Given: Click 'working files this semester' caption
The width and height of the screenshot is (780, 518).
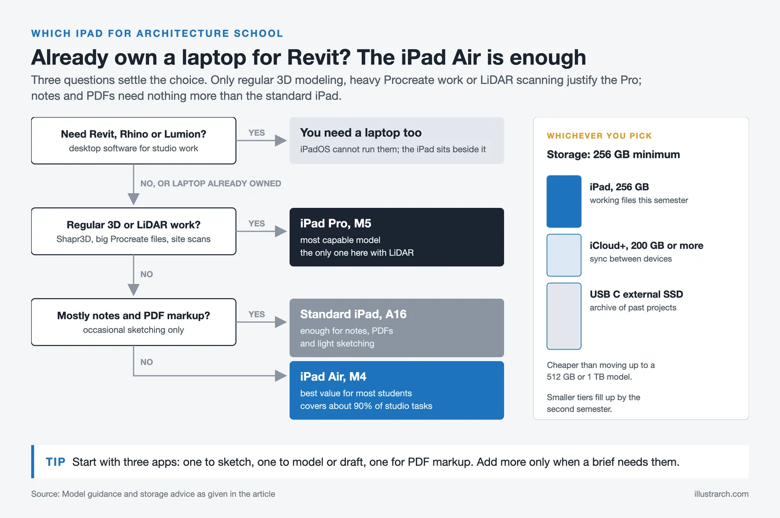Looking at the screenshot, I should pyautogui.click(x=639, y=200).
